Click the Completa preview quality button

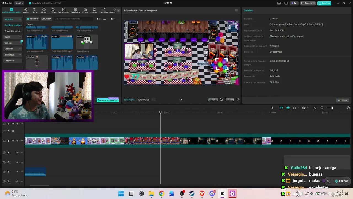(213, 100)
